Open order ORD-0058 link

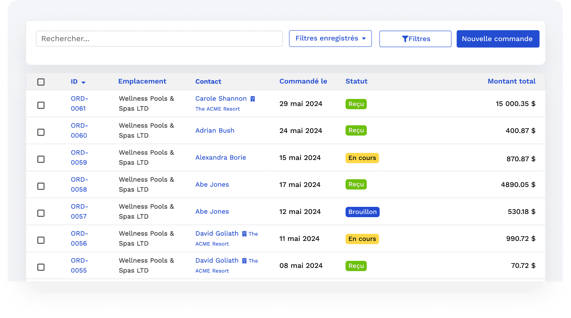pyautogui.click(x=79, y=184)
